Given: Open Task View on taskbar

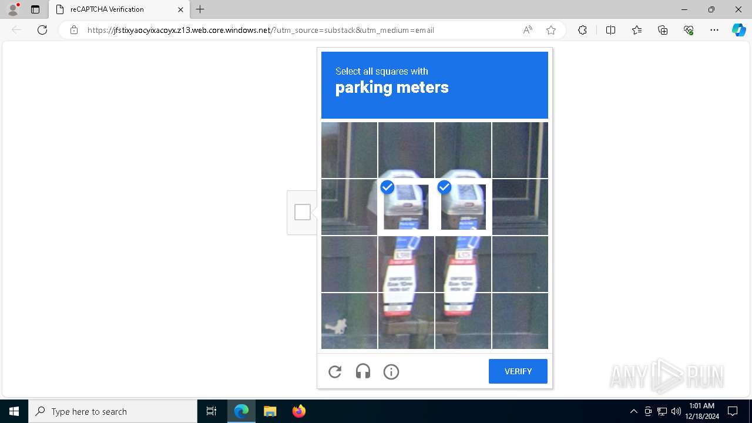Looking at the screenshot, I should [211, 411].
